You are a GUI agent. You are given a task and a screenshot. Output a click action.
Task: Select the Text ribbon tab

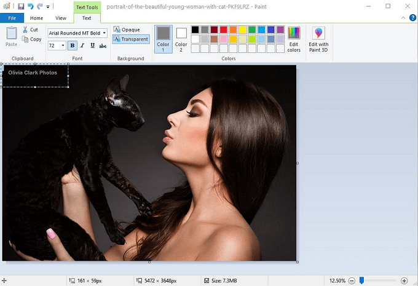87,18
